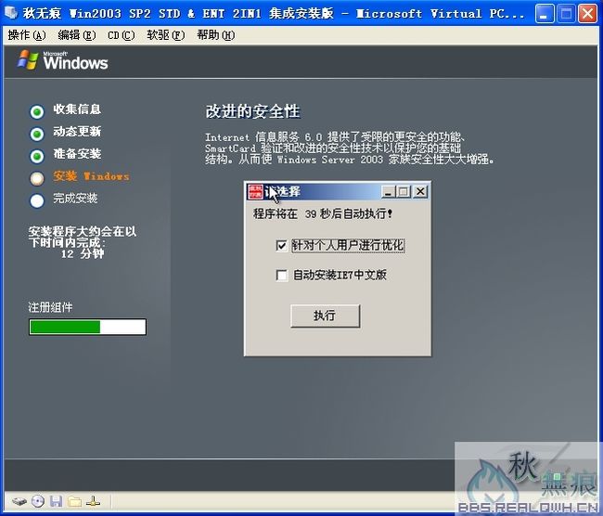Click the 请选择 dialog title bar
The width and height of the screenshot is (603, 516).
point(338,191)
